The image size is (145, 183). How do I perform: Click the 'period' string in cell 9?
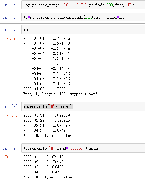(77, 148)
